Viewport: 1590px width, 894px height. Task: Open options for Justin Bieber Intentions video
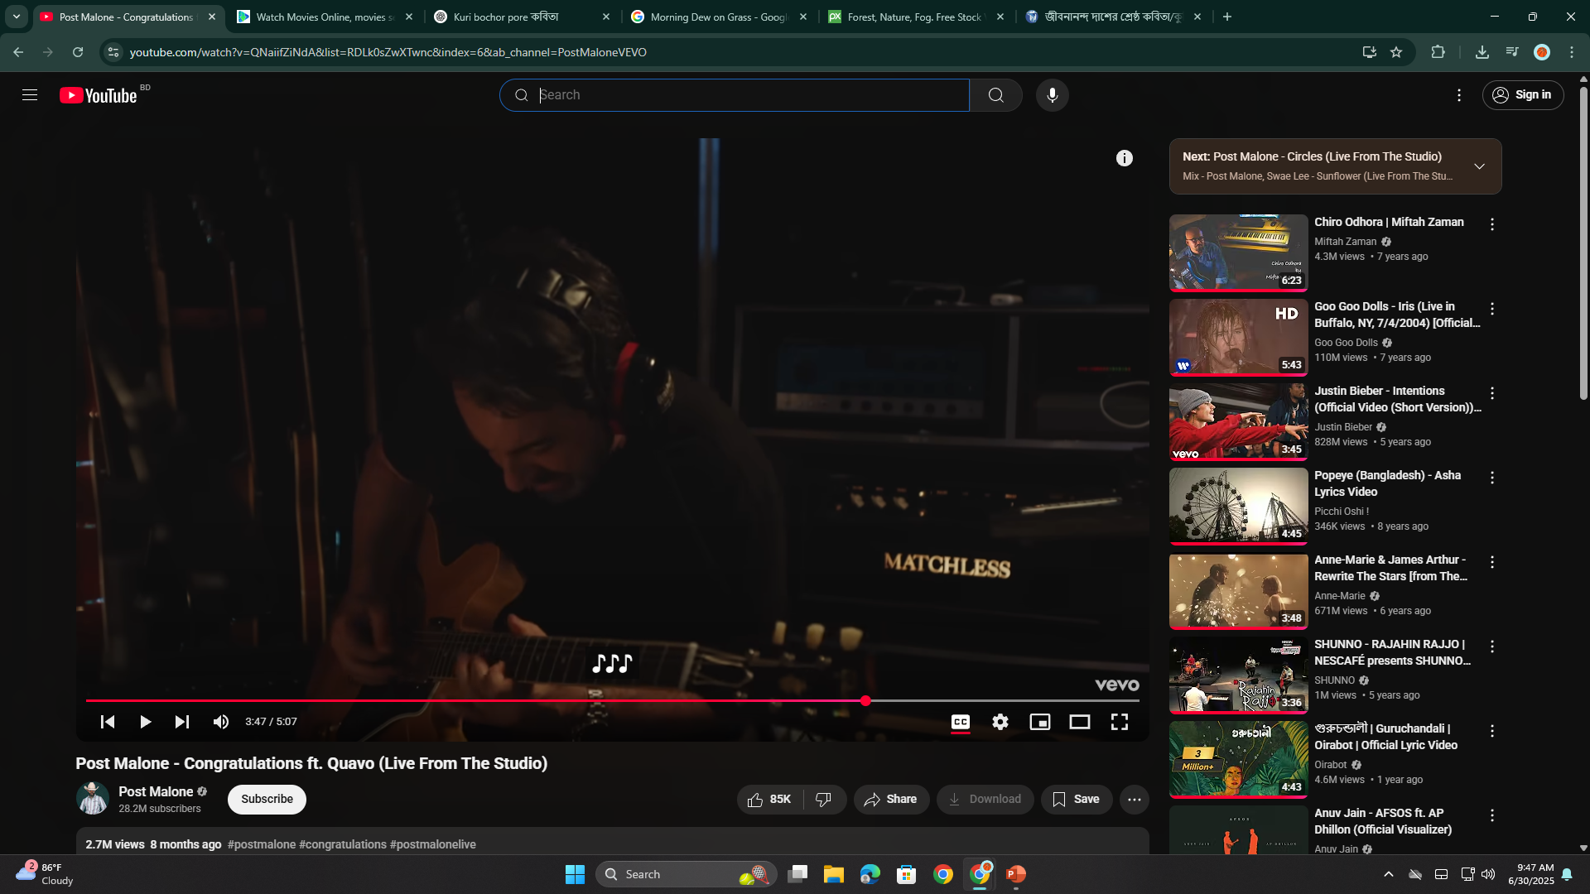1492,393
